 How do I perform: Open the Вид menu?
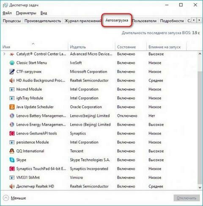44,13
